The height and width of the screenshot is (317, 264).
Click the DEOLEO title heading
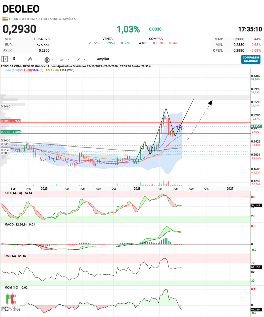(x=21, y=9)
